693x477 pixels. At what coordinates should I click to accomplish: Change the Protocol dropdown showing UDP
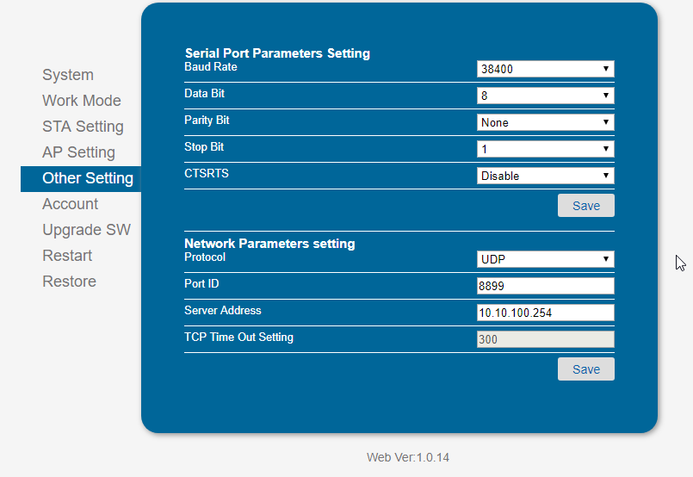[546, 259]
